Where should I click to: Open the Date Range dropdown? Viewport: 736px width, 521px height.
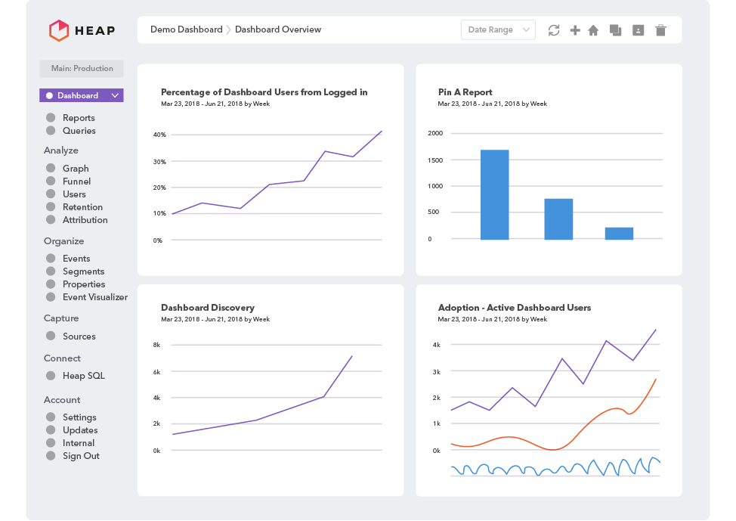click(498, 30)
